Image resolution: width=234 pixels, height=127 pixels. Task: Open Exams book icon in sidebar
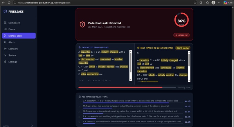[x=5, y=29]
